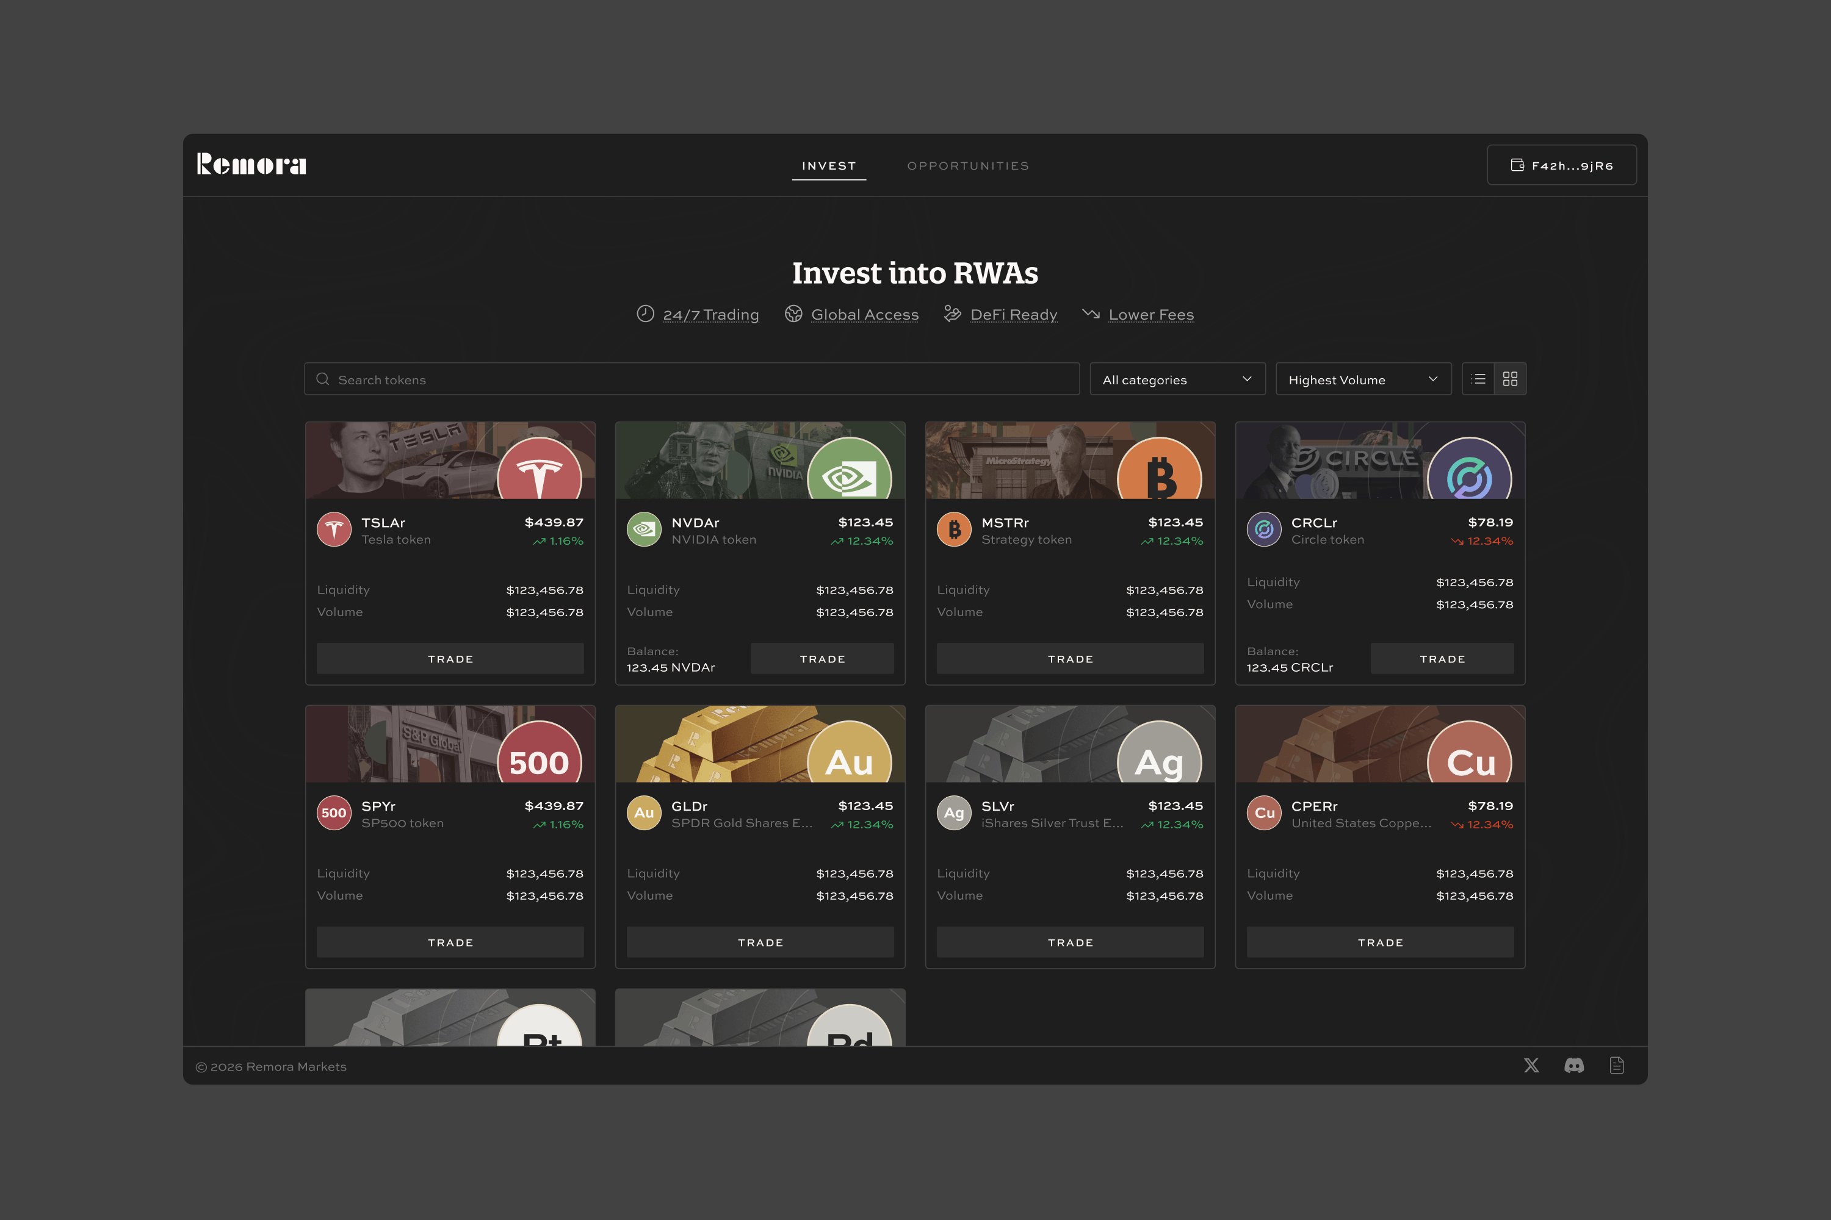The width and height of the screenshot is (1831, 1220).
Task: Open the Discord community icon
Action: pos(1574,1066)
